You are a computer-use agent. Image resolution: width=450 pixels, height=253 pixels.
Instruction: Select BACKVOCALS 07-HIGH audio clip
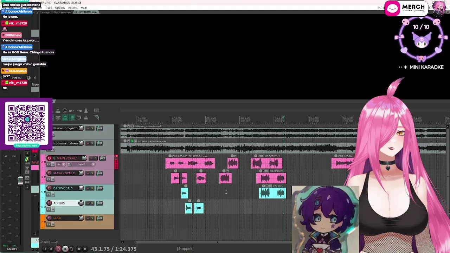[273, 193]
